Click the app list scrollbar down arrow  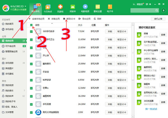pos(133,117)
